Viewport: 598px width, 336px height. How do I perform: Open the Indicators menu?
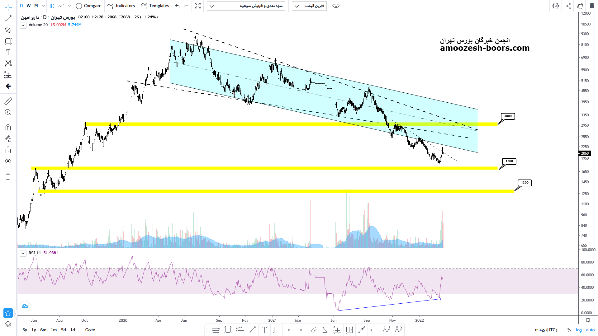121,6
